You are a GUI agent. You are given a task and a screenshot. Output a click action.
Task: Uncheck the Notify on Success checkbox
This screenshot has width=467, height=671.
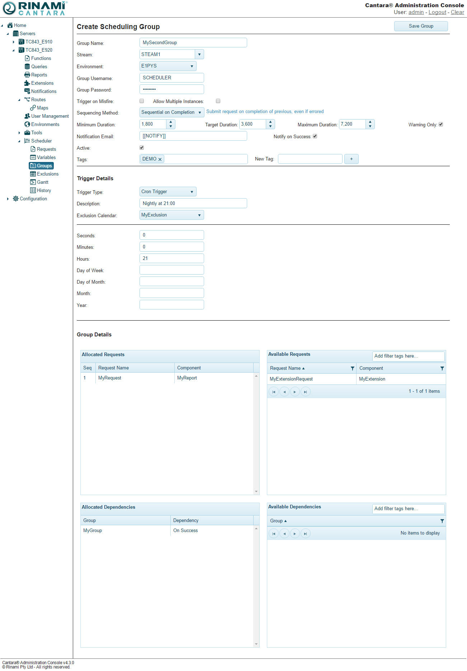(x=315, y=136)
